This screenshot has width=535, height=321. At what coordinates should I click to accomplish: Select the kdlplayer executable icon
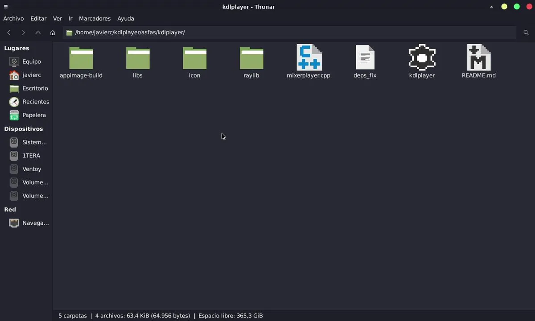[422, 57]
